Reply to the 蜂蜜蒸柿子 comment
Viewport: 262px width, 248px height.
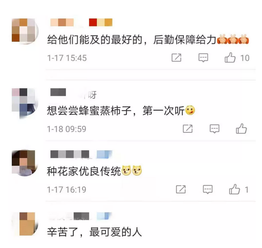click(215, 129)
